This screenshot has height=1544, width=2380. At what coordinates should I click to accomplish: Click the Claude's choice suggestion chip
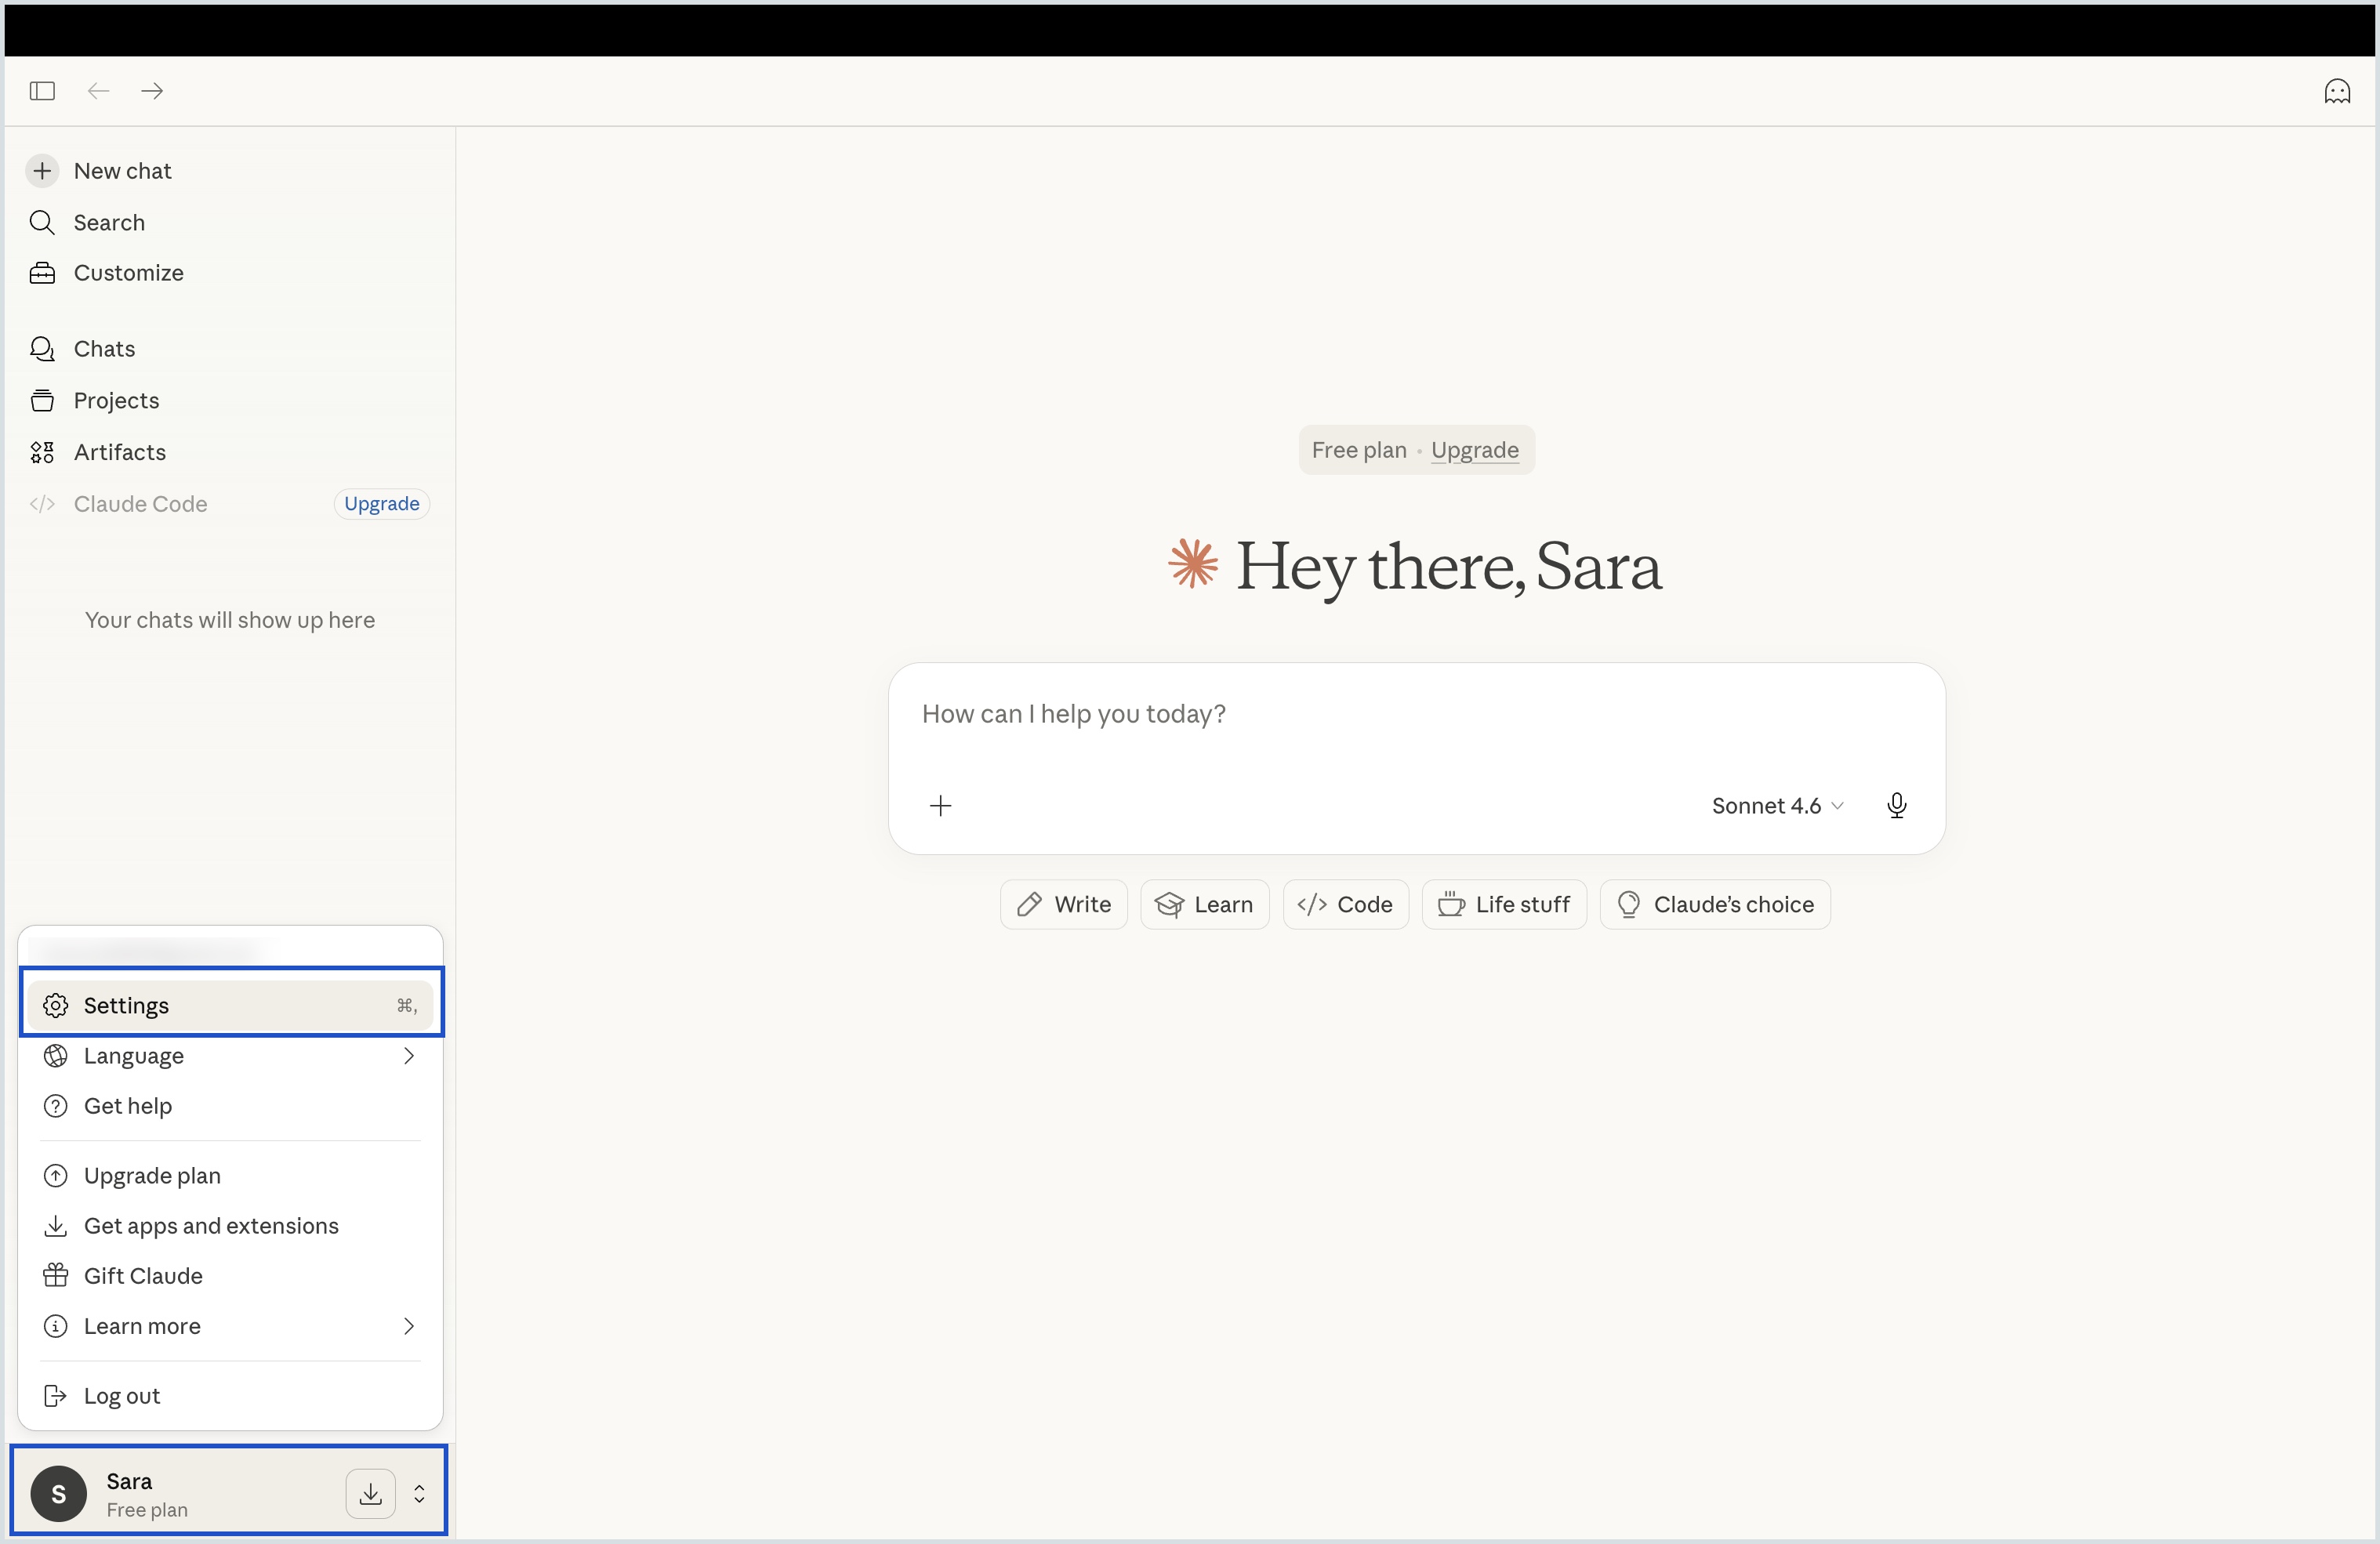point(1715,904)
